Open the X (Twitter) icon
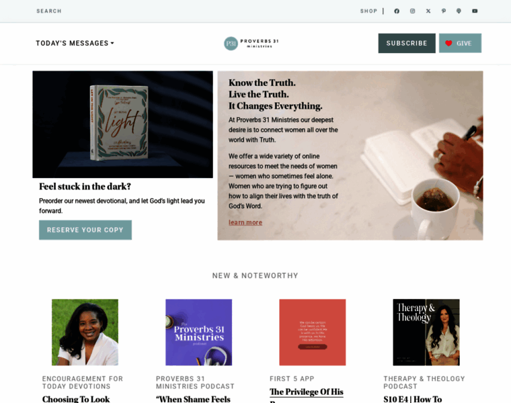511x403 pixels. click(x=428, y=11)
